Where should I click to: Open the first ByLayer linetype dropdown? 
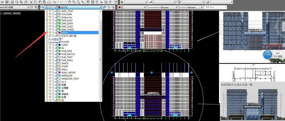(163, 7)
